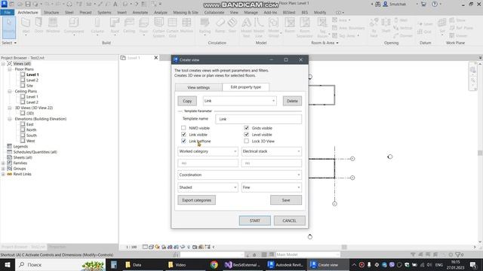Open the Windows Start menu

[x=7, y=264]
